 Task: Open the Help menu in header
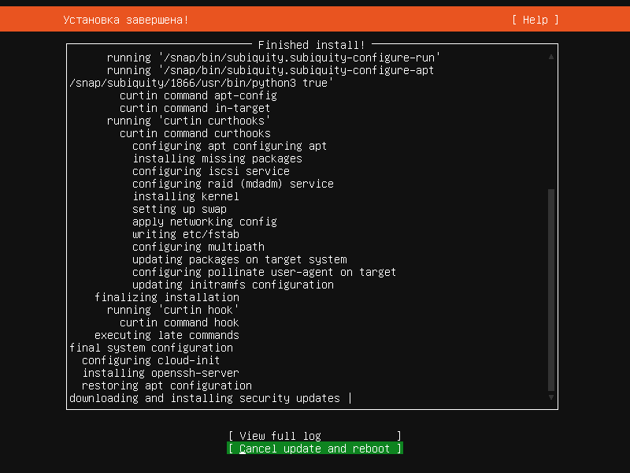click(x=535, y=20)
